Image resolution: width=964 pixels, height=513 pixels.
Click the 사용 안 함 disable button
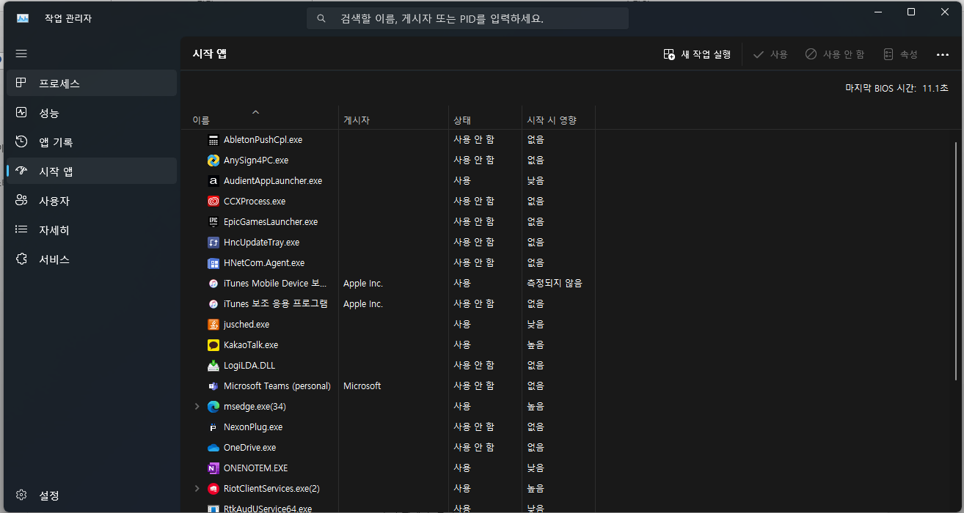pyautogui.click(x=835, y=54)
